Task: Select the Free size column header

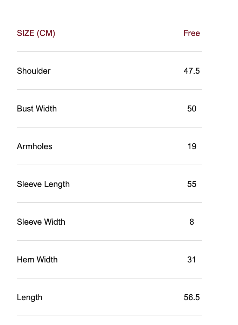Action: point(191,33)
